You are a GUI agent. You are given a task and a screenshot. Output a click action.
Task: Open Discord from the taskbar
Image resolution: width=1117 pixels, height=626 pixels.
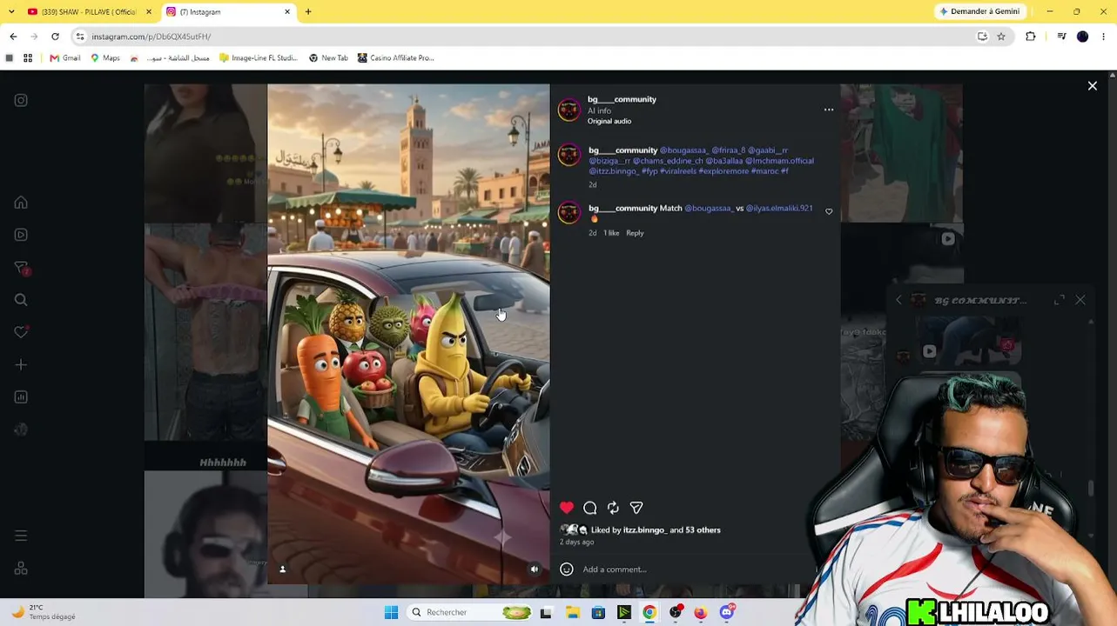coord(727,612)
